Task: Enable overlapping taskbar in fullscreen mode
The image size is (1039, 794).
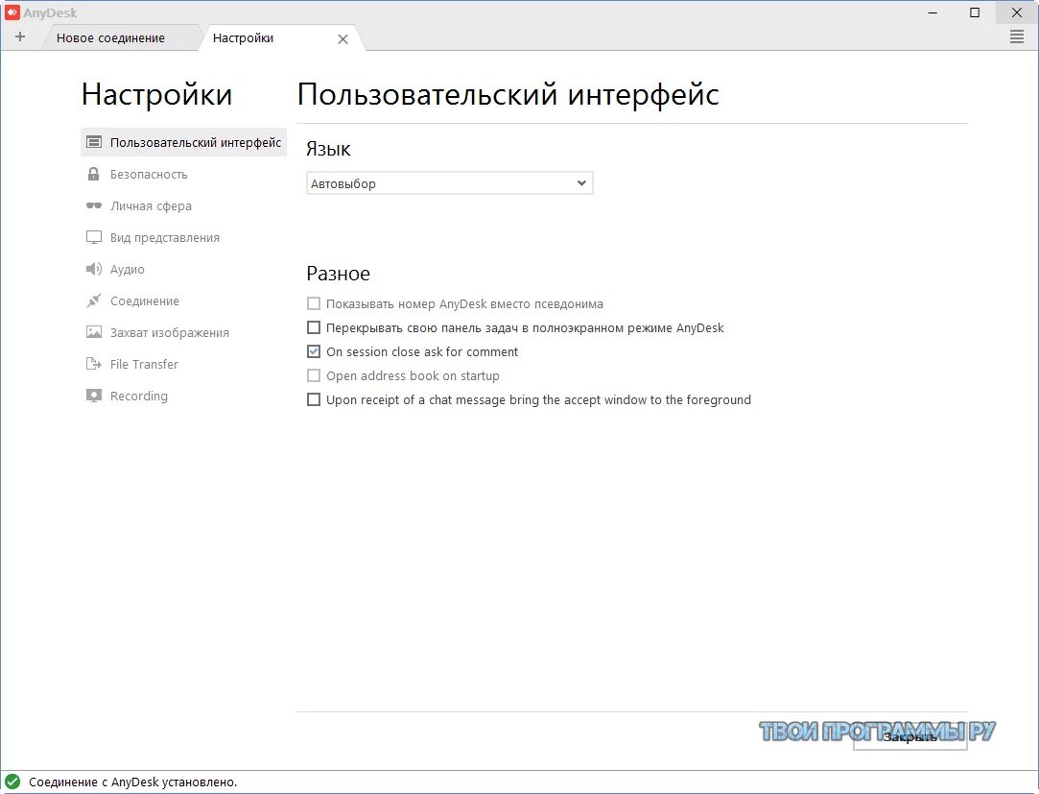Action: point(314,327)
